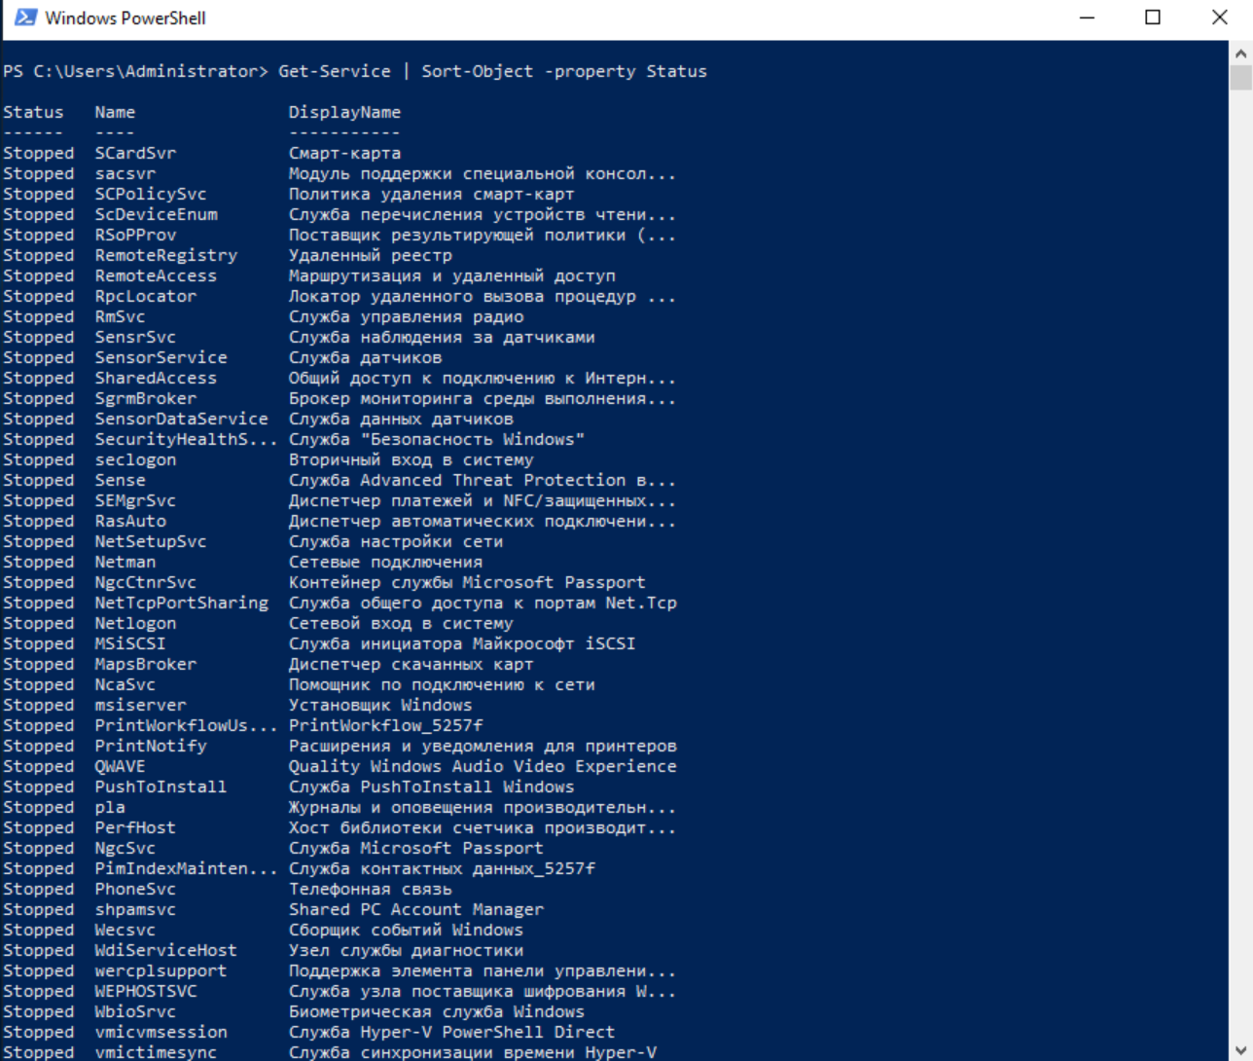Click the scrollbar down arrow
1253x1061 pixels.
point(1242,1051)
